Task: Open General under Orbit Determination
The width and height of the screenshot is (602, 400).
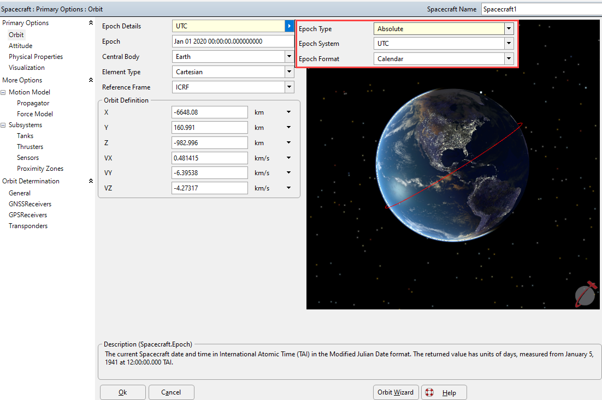Action: [x=20, y=193]
